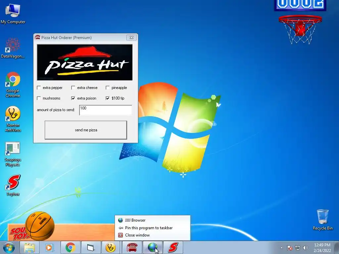The width and height of the screenshot is (339, 254).
Task: Enable the pineapple checkbox
Action: pyautogui.click(x=108, y=88)
